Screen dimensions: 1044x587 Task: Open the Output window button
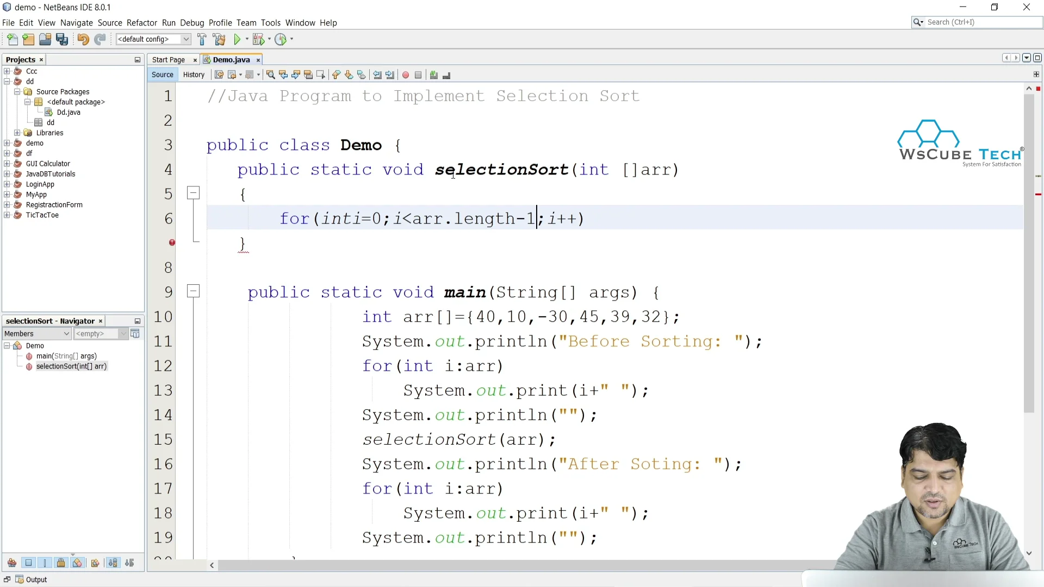[32, 579]
